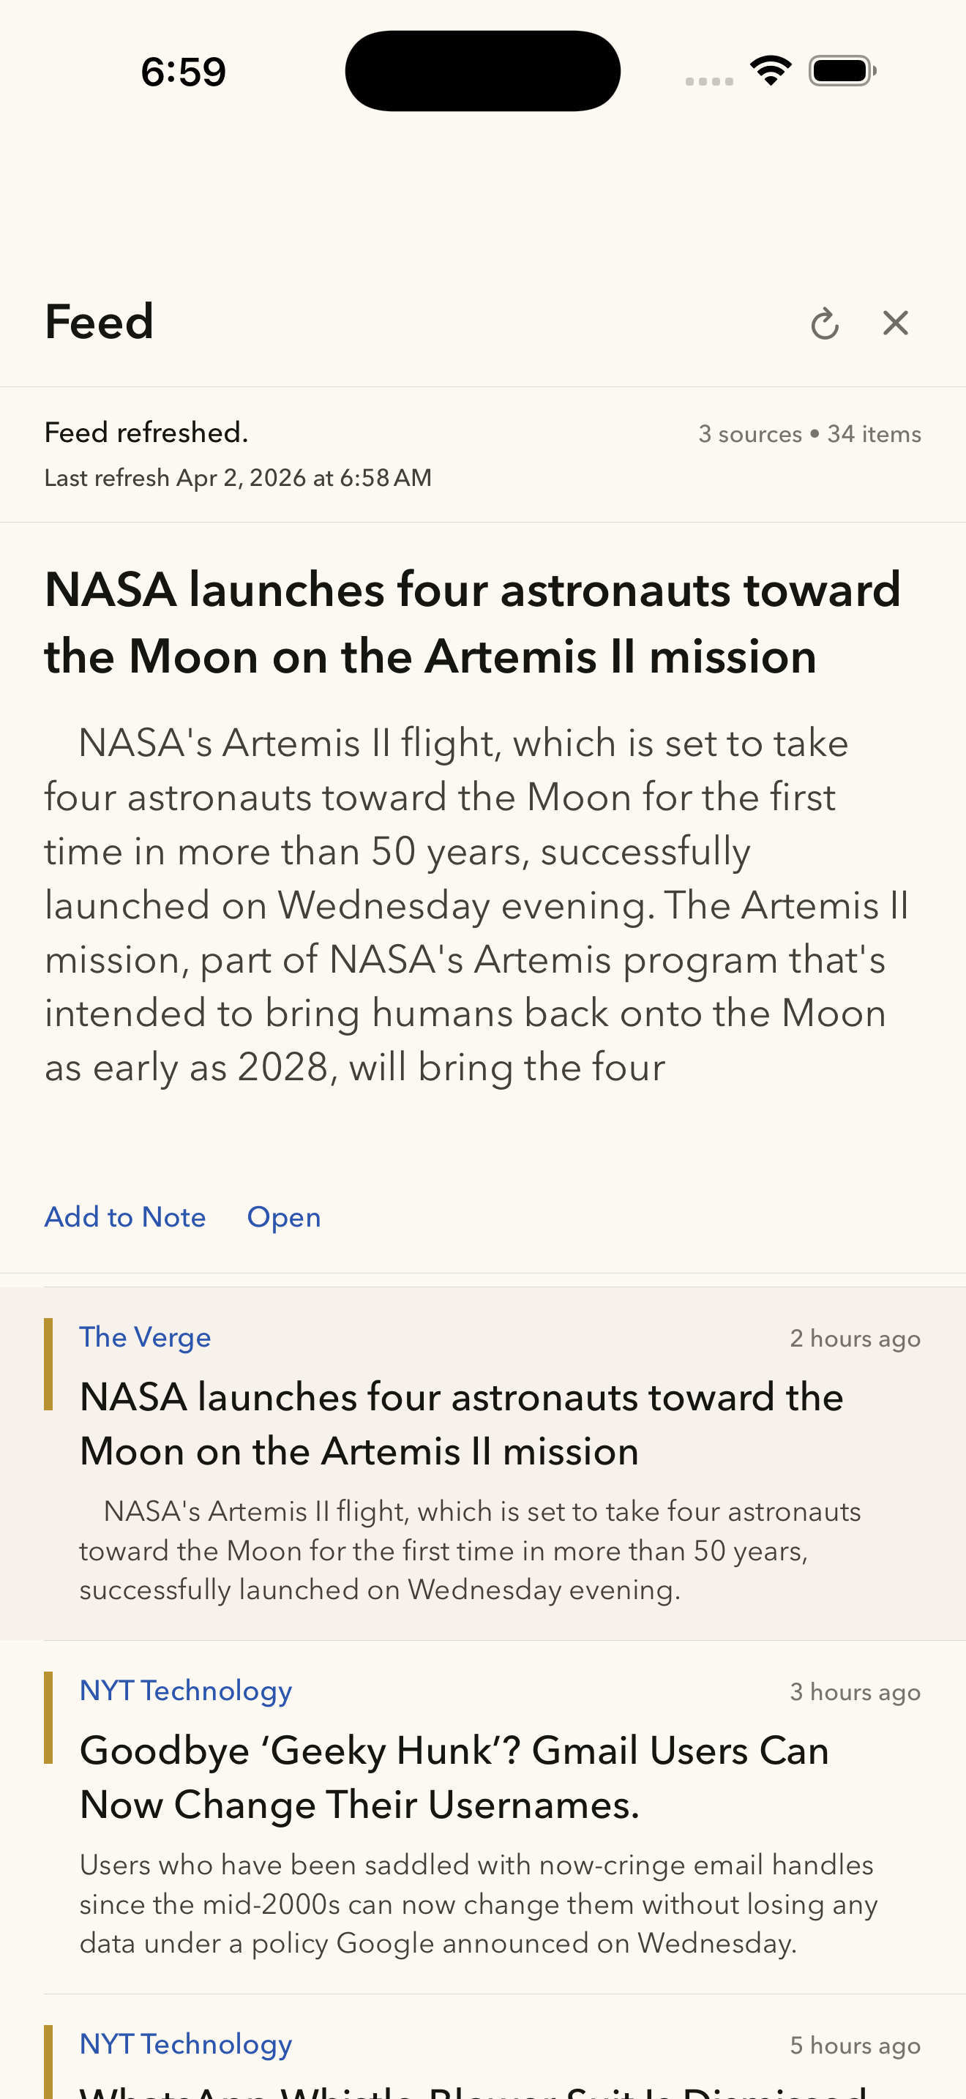The height and width of the screenshot is (2099, 966).
Task: Tap the 3 hours ago timestamp
Action: (855, 1692)
